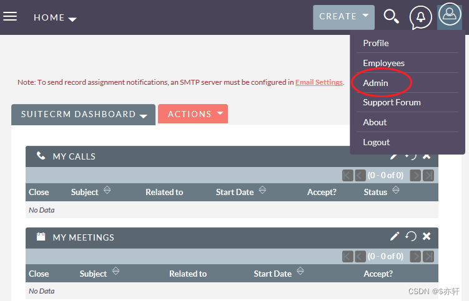The width and height of the screenshot is (469, 301).
Task: Click the No Data row in My Calls
Action: click(x=232, y=210)
